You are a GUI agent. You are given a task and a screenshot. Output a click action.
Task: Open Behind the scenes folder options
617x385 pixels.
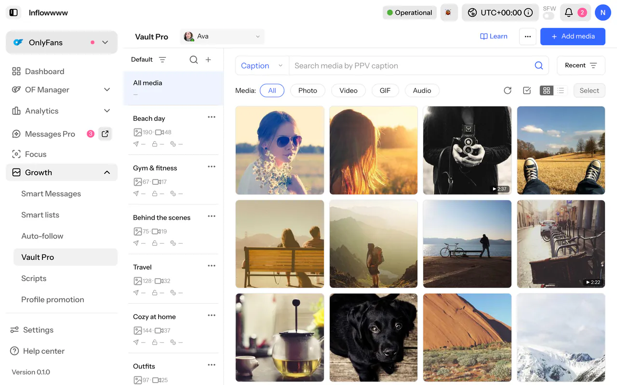pyautogui.click(x=212, y=216)
